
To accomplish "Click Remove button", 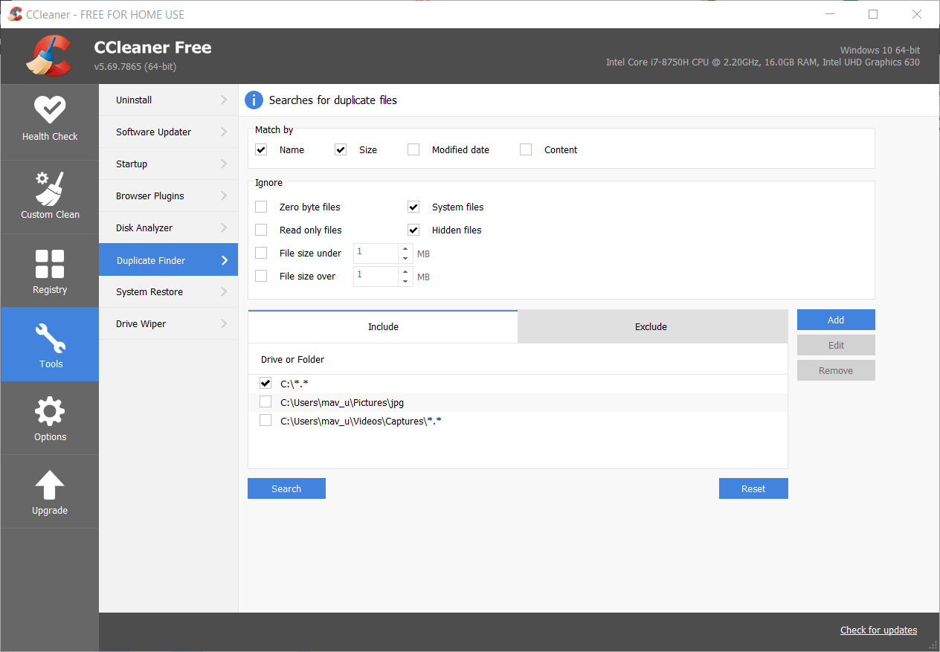I will click(836, 370).
